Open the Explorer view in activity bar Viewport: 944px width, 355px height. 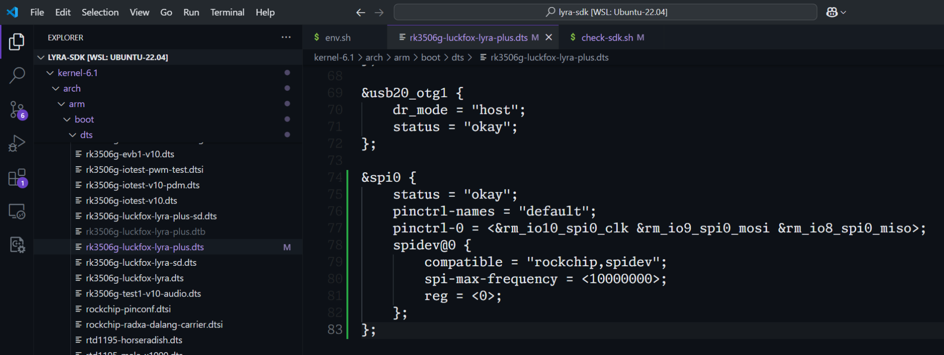coord(17,42)
